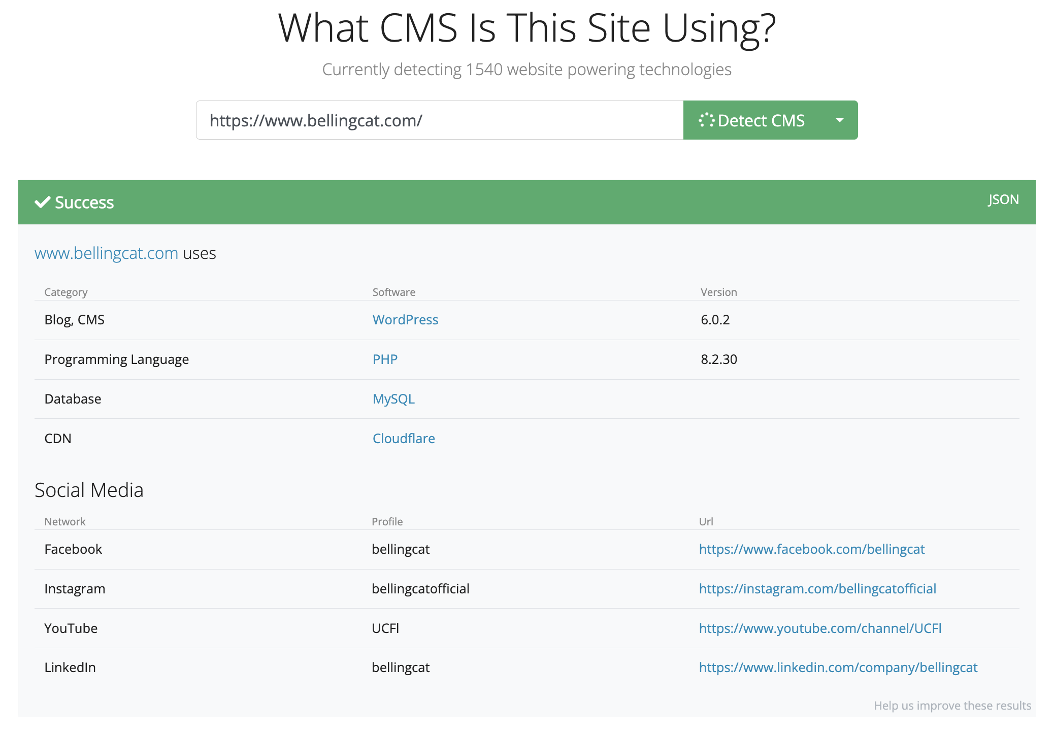The image size is (1053, 734).
Task: Open the WordPress software link
Action: pos(405,320)
